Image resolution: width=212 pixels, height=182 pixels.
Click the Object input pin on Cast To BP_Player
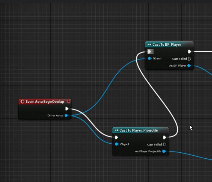click(x=150, y=58)
